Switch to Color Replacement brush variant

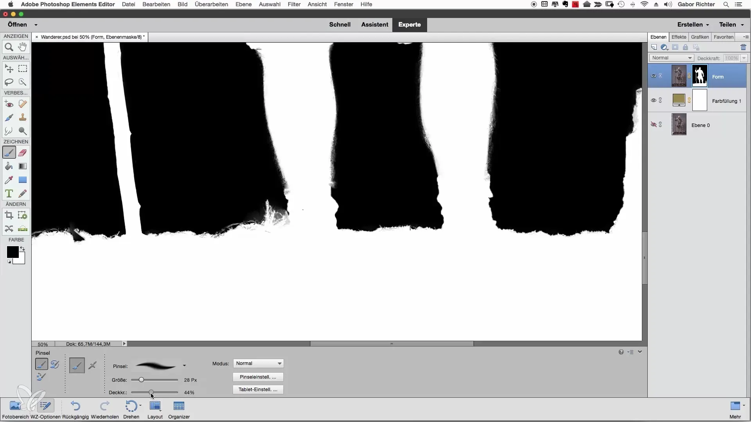tap(41, 377)
